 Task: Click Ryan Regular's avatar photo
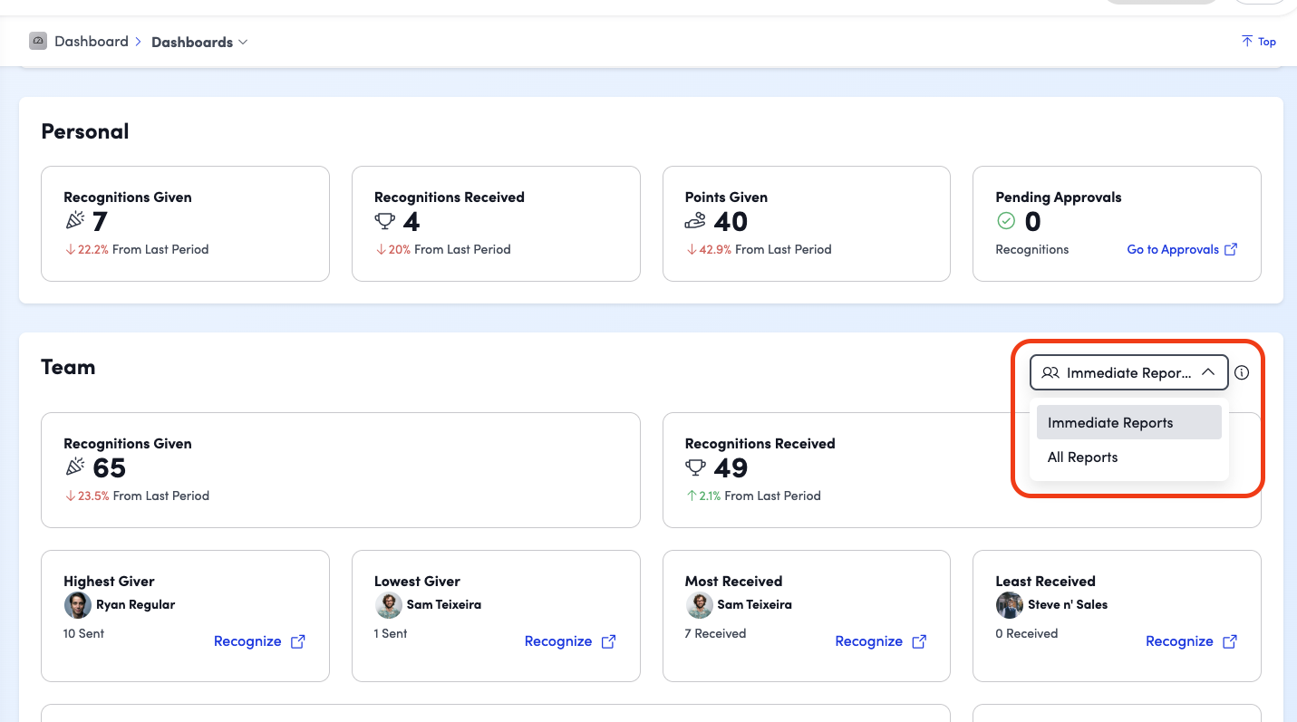(77, 605)
